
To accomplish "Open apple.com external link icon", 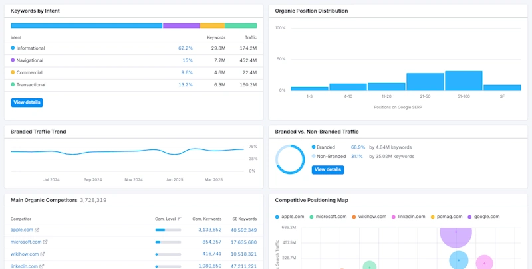I will [x=37, y=230].
